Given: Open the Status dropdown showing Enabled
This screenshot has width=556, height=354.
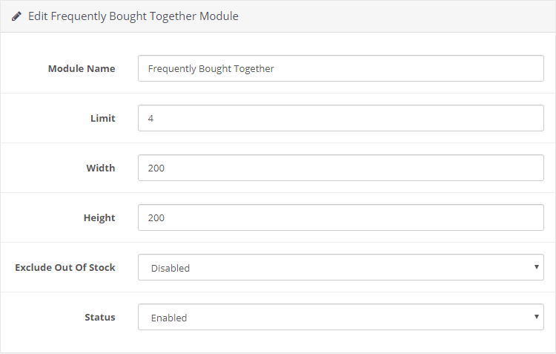Looking at the screenshot, I should 341,317.
